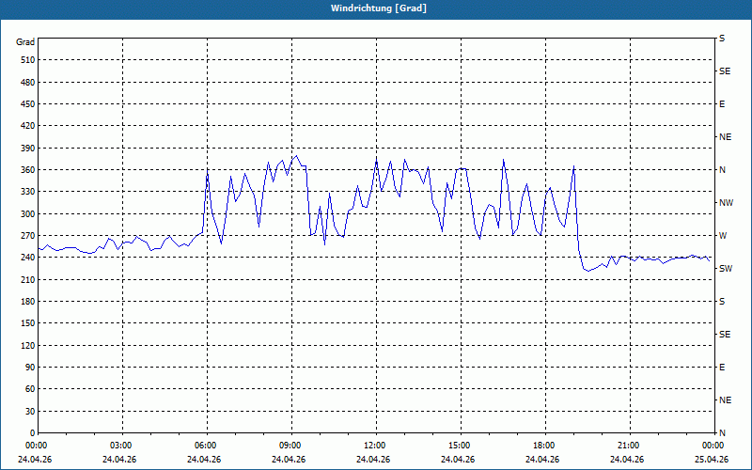Screen dimensions: 752x470
Task: Click the S compass label level with 180
Action: coord(722,302)
